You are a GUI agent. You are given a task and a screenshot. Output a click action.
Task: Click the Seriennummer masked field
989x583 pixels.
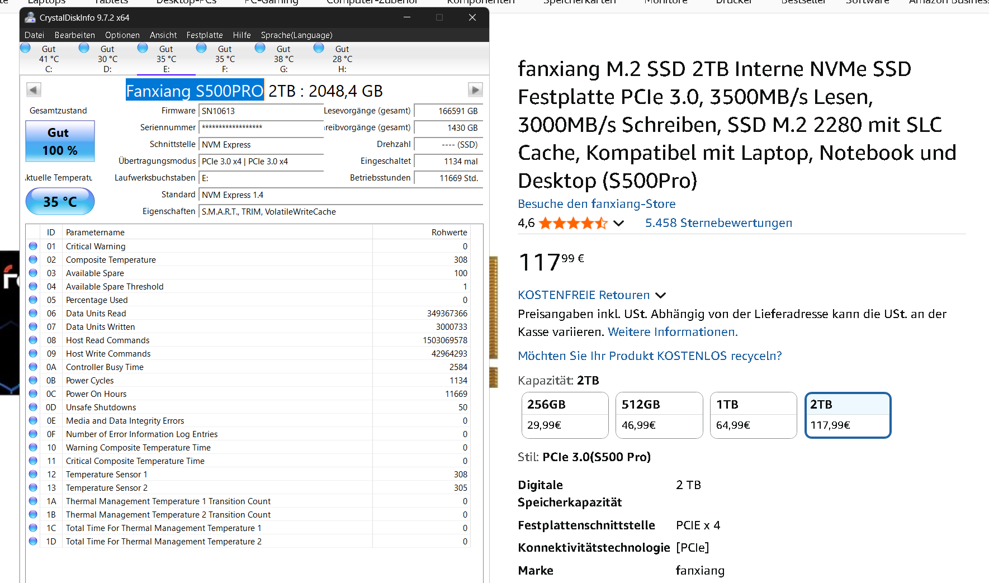pos(261,128)
